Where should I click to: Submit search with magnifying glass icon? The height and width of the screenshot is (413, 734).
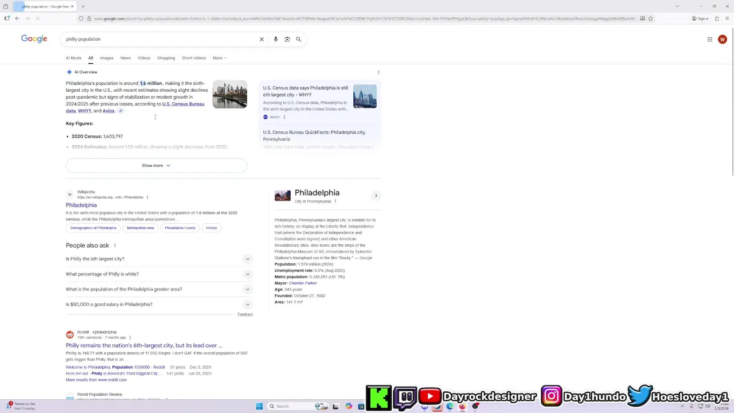pos(298,39)
